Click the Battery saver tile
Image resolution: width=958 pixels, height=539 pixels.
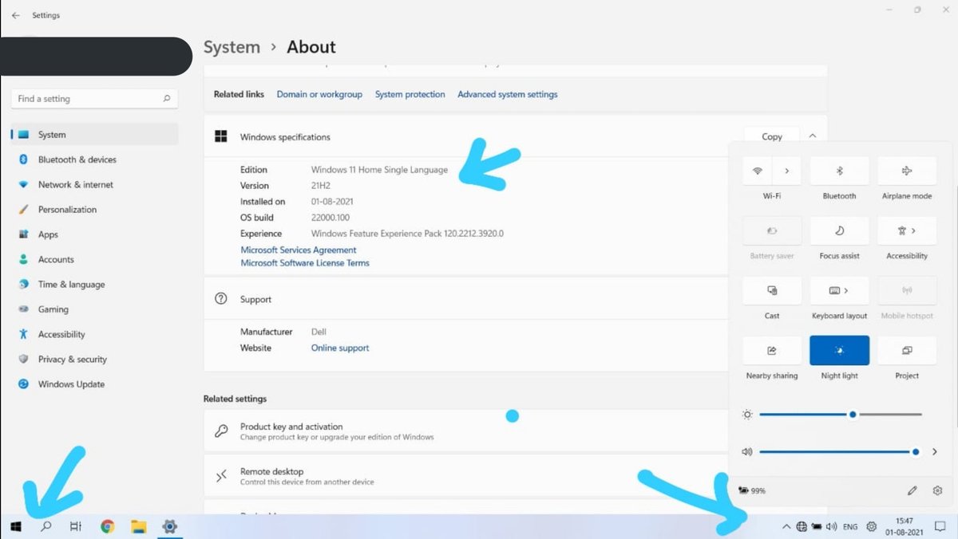(772, 230)
